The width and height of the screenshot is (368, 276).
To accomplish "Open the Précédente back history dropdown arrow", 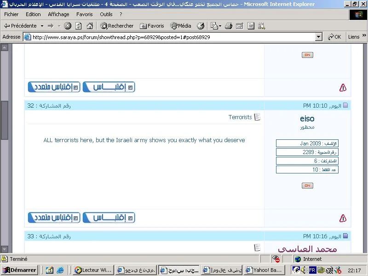I will coord(42,26).
